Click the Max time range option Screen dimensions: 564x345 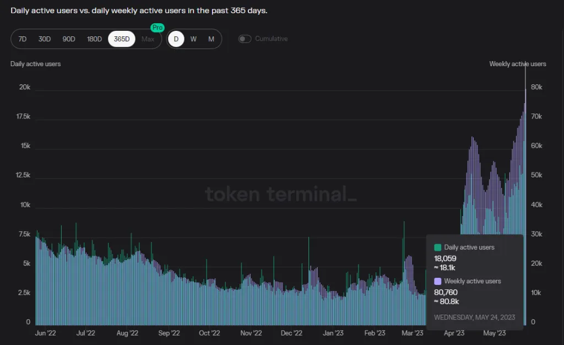(148, 39)
